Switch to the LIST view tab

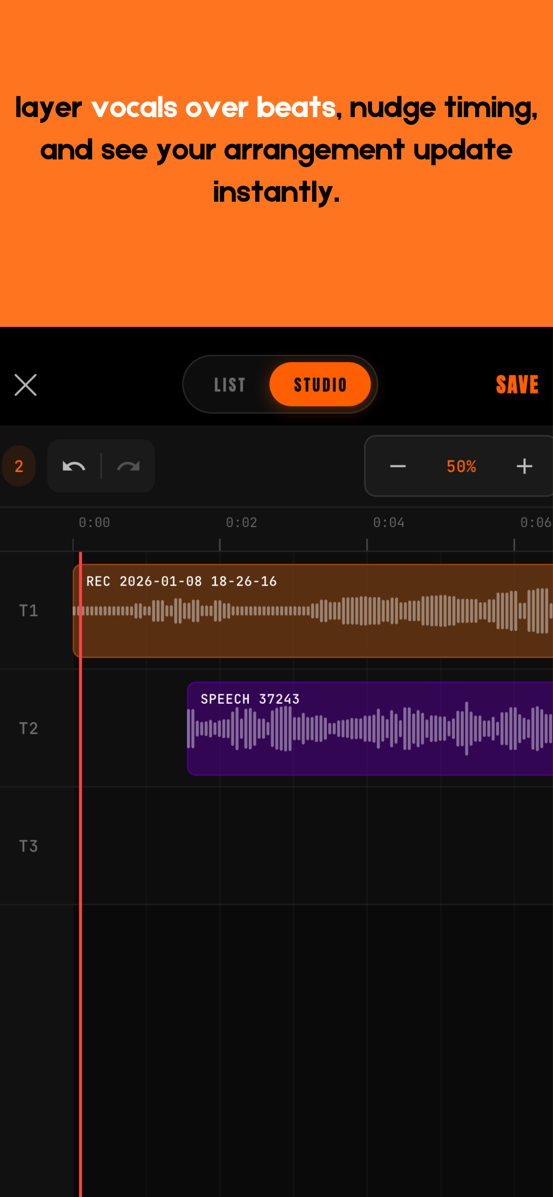(230, 385)
